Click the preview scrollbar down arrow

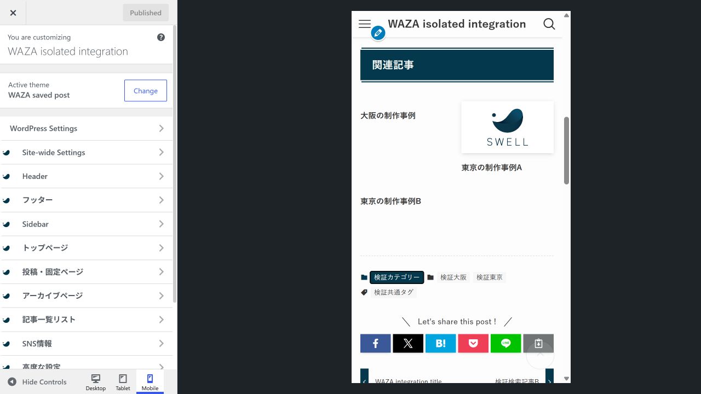pos(567,379)
